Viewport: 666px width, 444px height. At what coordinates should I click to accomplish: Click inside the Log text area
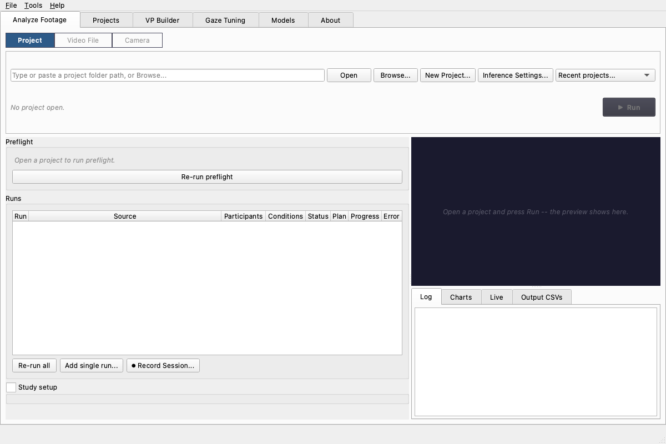coord(536,362)
